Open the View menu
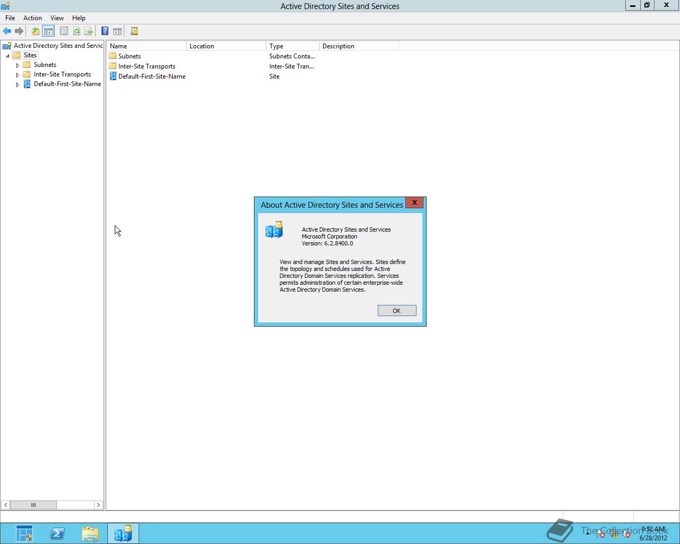The width and height of the screenshot is (680, 544). pyautogui.click(x=57, y=18)
